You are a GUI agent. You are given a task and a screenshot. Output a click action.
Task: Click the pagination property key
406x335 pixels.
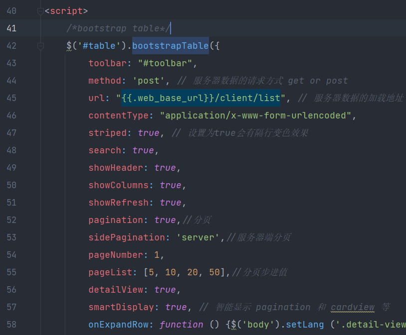[x=116, y=220]
